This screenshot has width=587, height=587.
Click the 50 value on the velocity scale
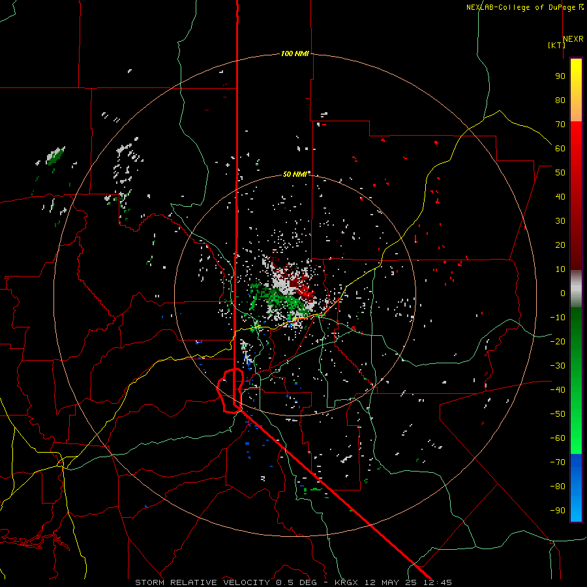click(x=560, y=173)
